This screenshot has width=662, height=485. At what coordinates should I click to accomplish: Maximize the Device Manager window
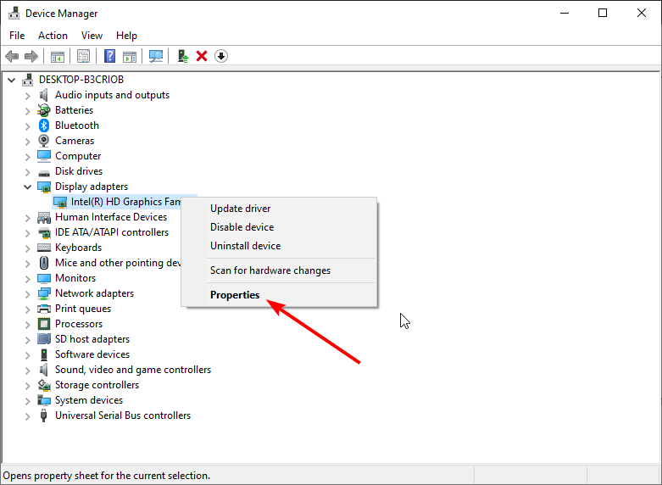(603, 13)
